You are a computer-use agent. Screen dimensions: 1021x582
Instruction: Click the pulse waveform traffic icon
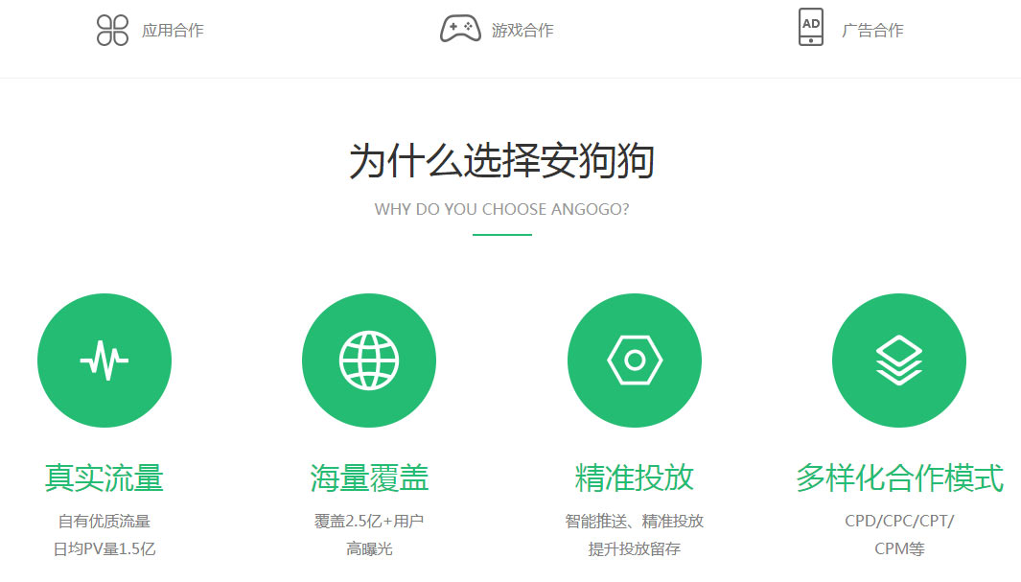point(104,361)
